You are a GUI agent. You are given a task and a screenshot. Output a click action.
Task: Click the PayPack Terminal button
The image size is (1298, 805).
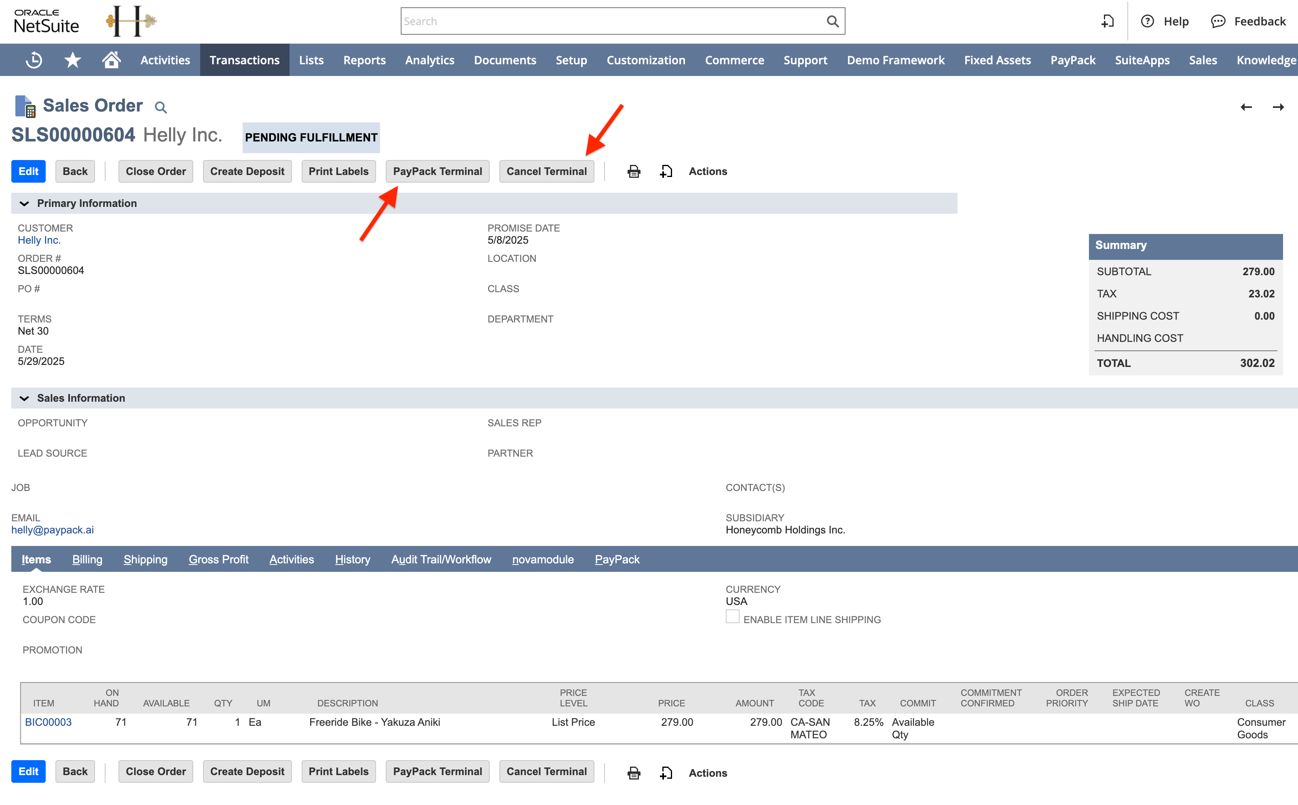point(437,171)
